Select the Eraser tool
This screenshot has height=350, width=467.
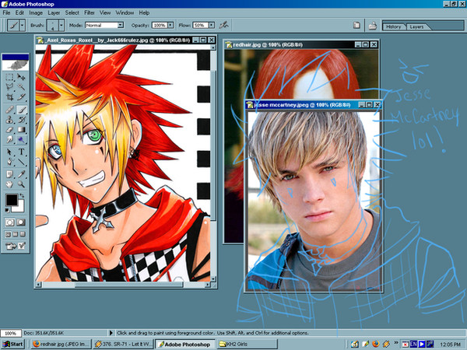click(x=9, y=129)
